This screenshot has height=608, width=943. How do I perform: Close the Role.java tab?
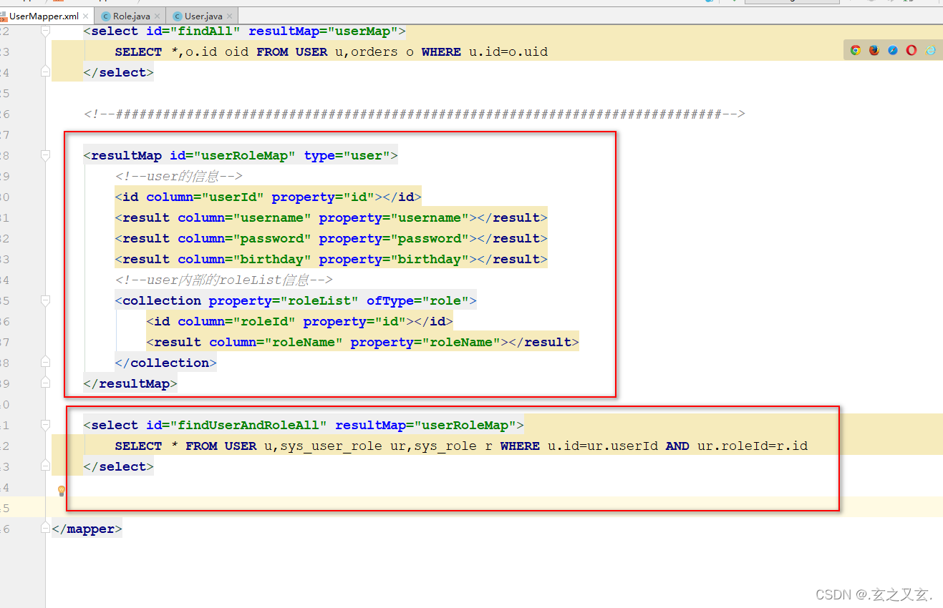[158, 16]
